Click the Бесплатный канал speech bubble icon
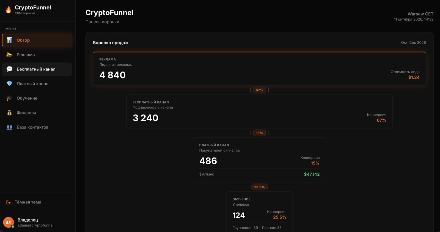Screen dimensions: 440x232 pyautogui.click(x=9, y=69)
